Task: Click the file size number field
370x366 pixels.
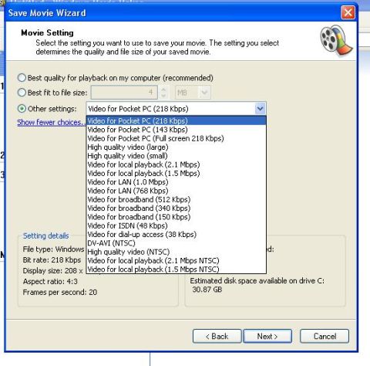Action: (x=124, y=93)
